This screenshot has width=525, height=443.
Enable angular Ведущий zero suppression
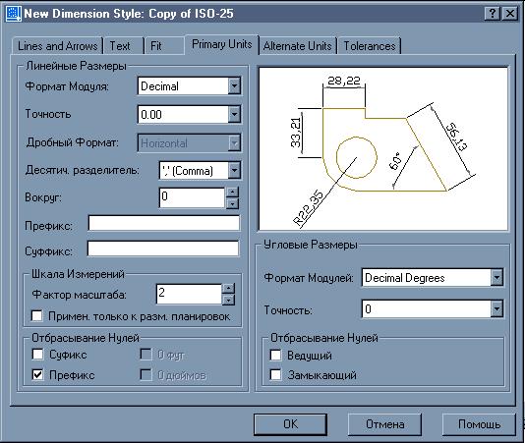point(275,355)
